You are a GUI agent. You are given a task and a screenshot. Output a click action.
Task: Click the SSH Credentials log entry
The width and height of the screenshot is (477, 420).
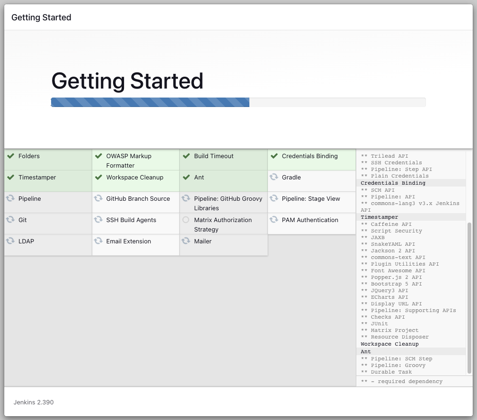coord(391,163)
